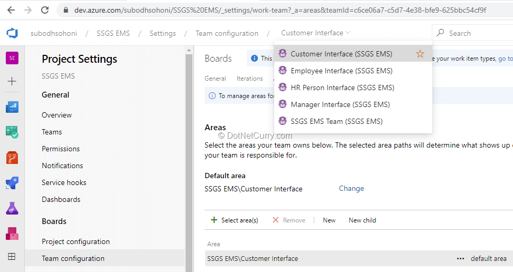
Task: Click the team icon beside Manager Interface
Action: point(283,104)
